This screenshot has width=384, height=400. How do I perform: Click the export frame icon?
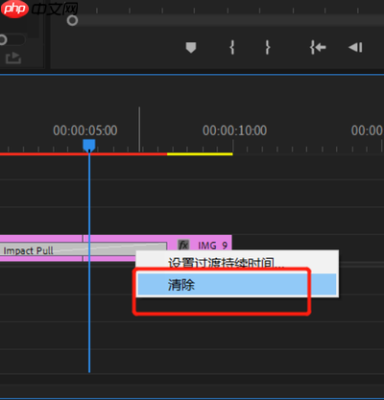(x=13, y=58)
